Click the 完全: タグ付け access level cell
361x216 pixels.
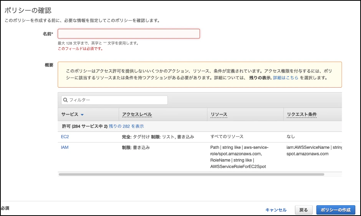point(158,137)
